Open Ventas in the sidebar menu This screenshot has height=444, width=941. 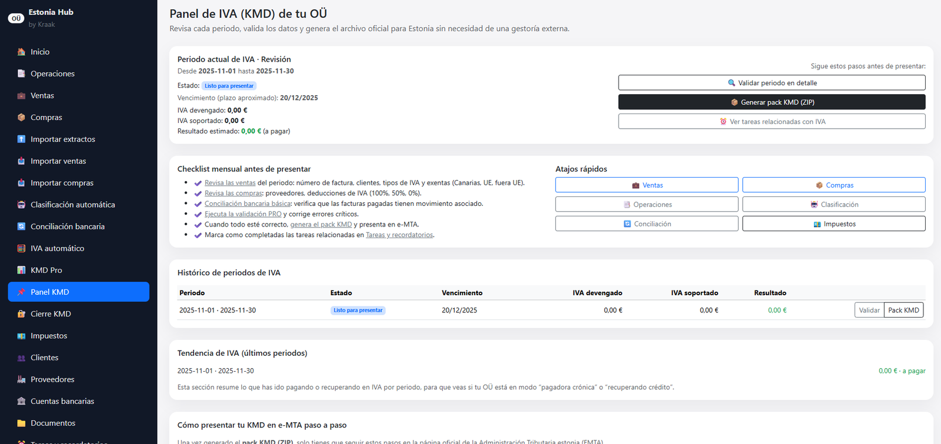pos(42,96)
